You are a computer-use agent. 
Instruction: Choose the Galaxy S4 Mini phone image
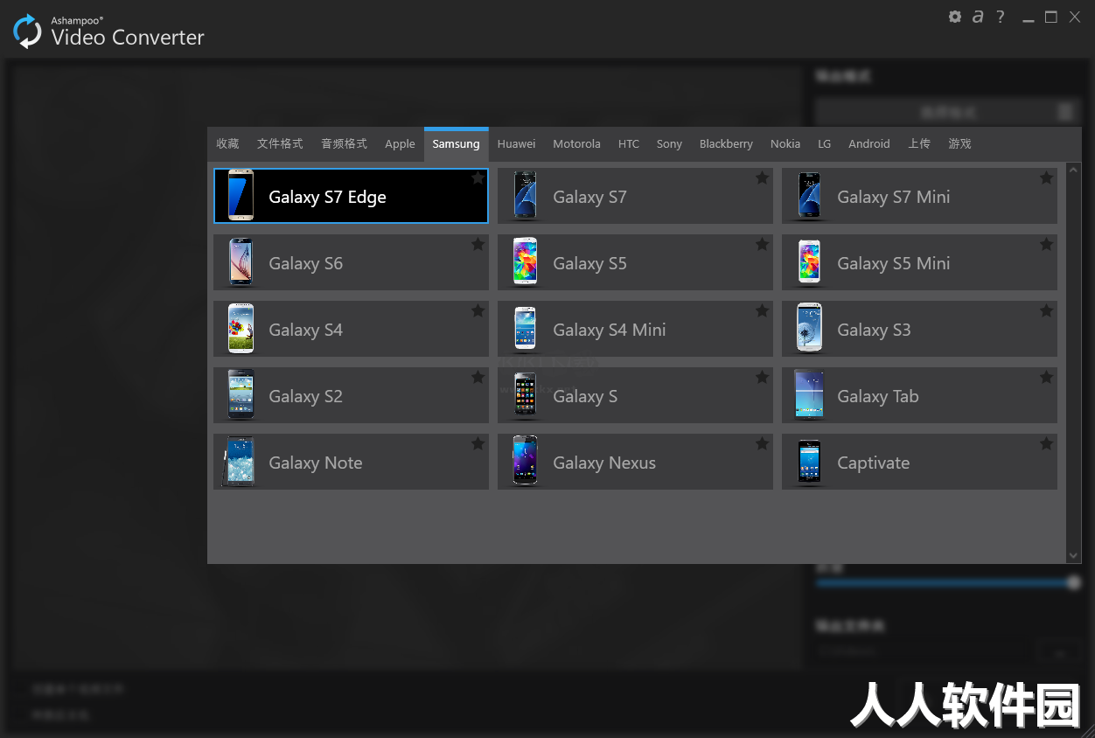tap(525, 329)
